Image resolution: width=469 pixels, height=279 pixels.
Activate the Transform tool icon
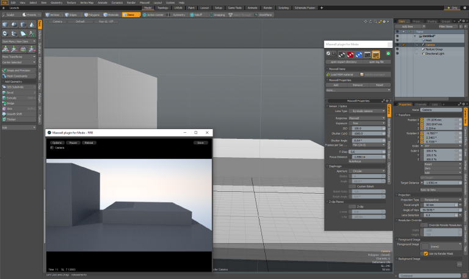5,49
